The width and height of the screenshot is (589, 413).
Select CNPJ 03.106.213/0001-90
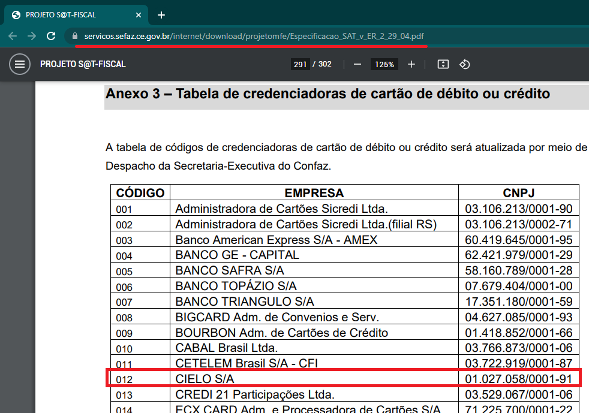[518, 209]
